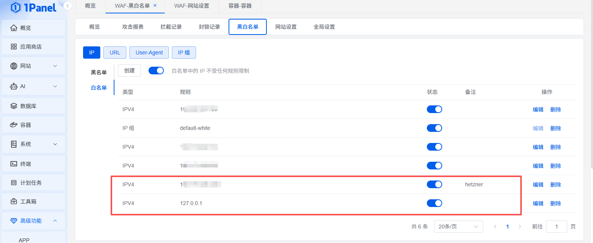593x243 pixels.
Task: Open the 20条/页 page size dropdown
Action: [x=458, y=227]
